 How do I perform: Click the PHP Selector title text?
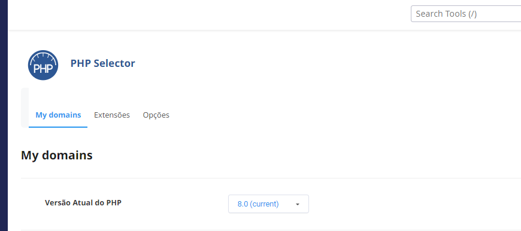point(102,63)
